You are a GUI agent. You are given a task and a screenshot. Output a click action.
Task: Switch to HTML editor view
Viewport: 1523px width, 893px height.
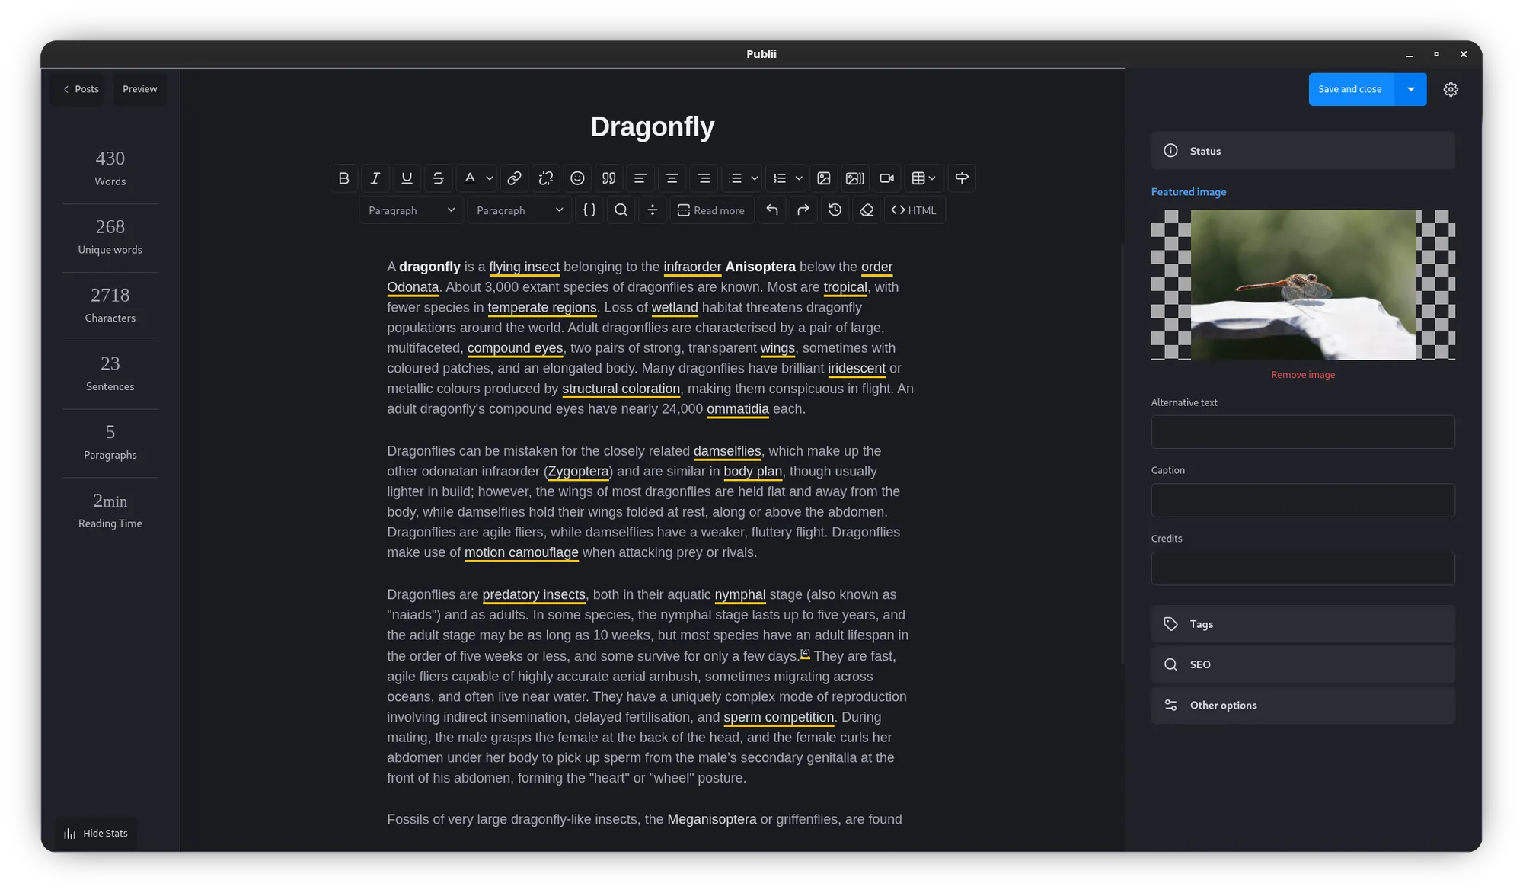914,210
